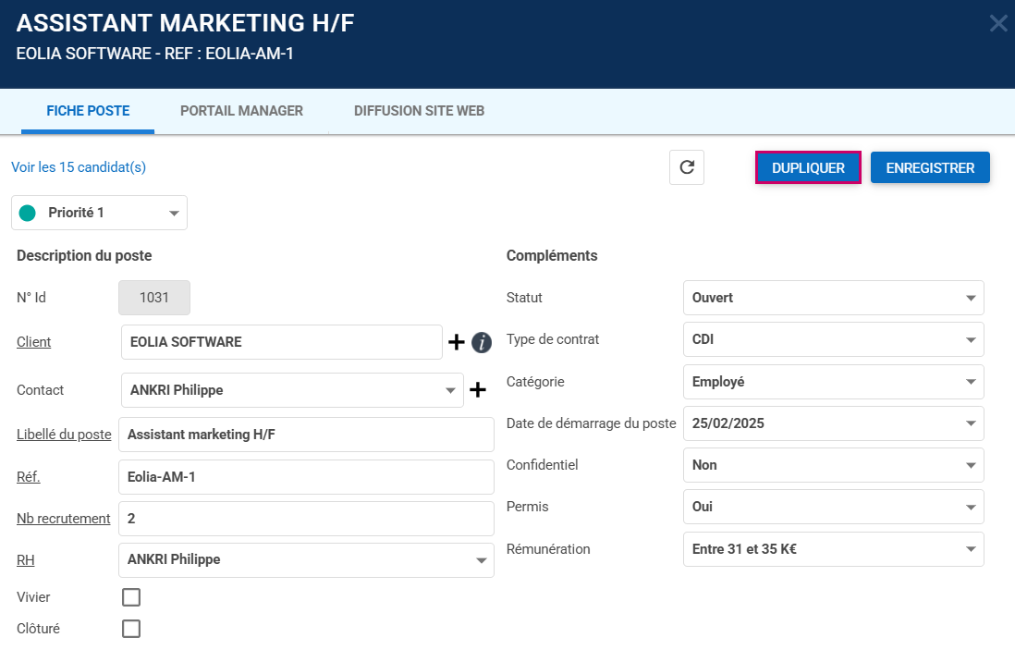Tick the Vivier checkbox
This screenshot has height=662, width=1015.
pos(131,597)
